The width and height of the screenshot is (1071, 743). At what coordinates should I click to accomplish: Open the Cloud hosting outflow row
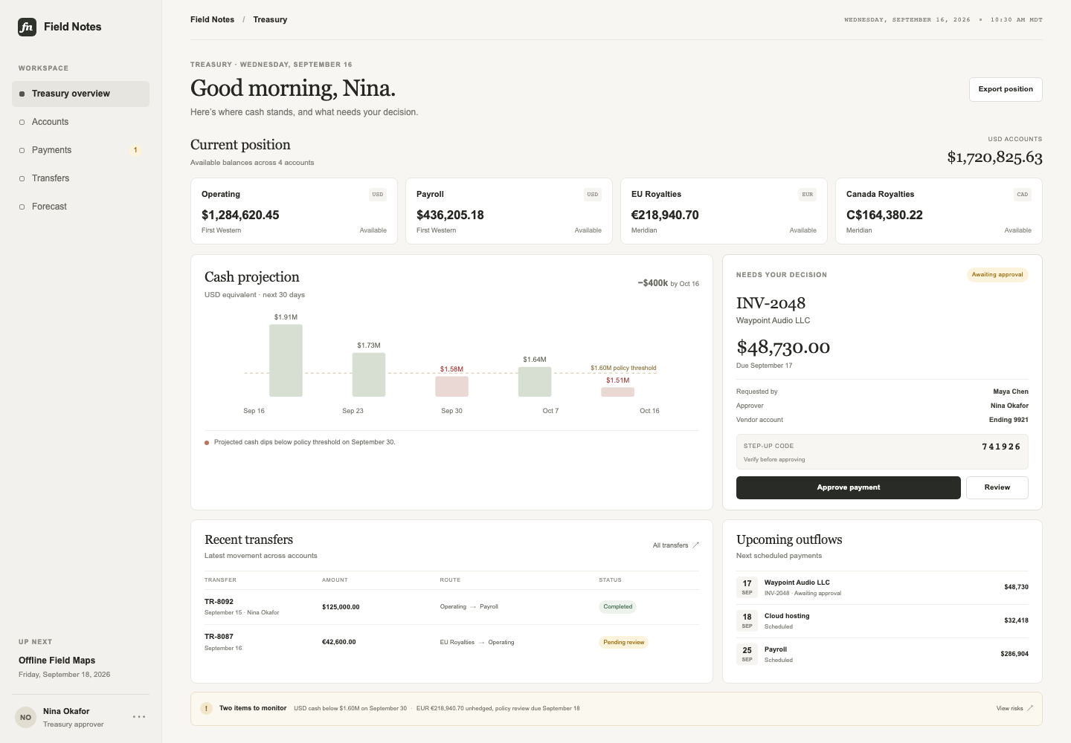[882, 620]
